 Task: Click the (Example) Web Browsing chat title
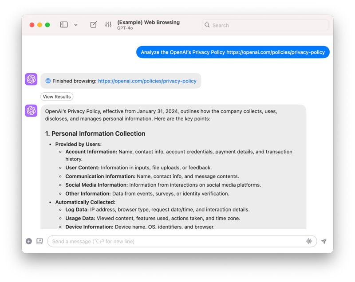148,22
